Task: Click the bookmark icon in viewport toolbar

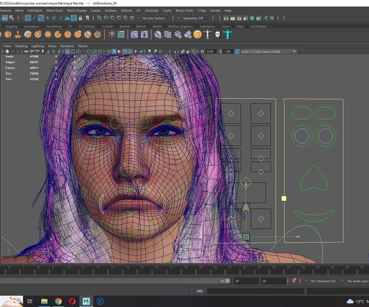Action: 42,51
